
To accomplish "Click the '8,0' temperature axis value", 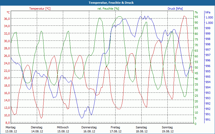I will tap(8, 122).
